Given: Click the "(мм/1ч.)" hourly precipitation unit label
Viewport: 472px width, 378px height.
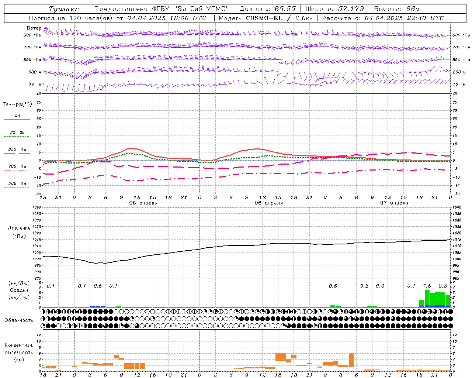Looking at the screenshot, I should [19, 297].
